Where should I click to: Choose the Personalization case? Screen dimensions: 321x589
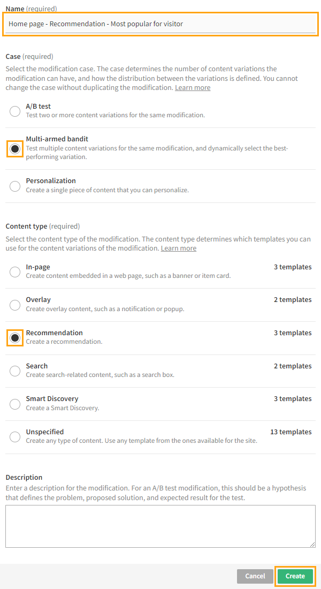(x=15, y=186)
